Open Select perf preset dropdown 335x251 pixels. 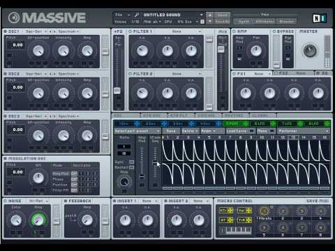coord(137,131)
